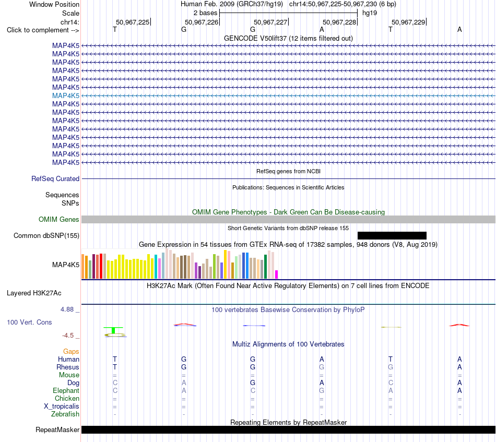The image size is (496, 442).
Task: Click the 4.88 upper conservation scale value
Action: click(67, 309)
